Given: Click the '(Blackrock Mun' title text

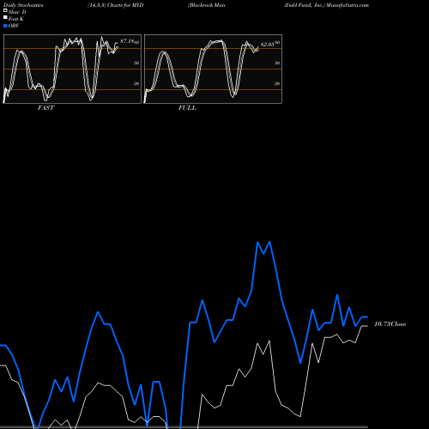Looking at the screenshot, I should (207, 5).
